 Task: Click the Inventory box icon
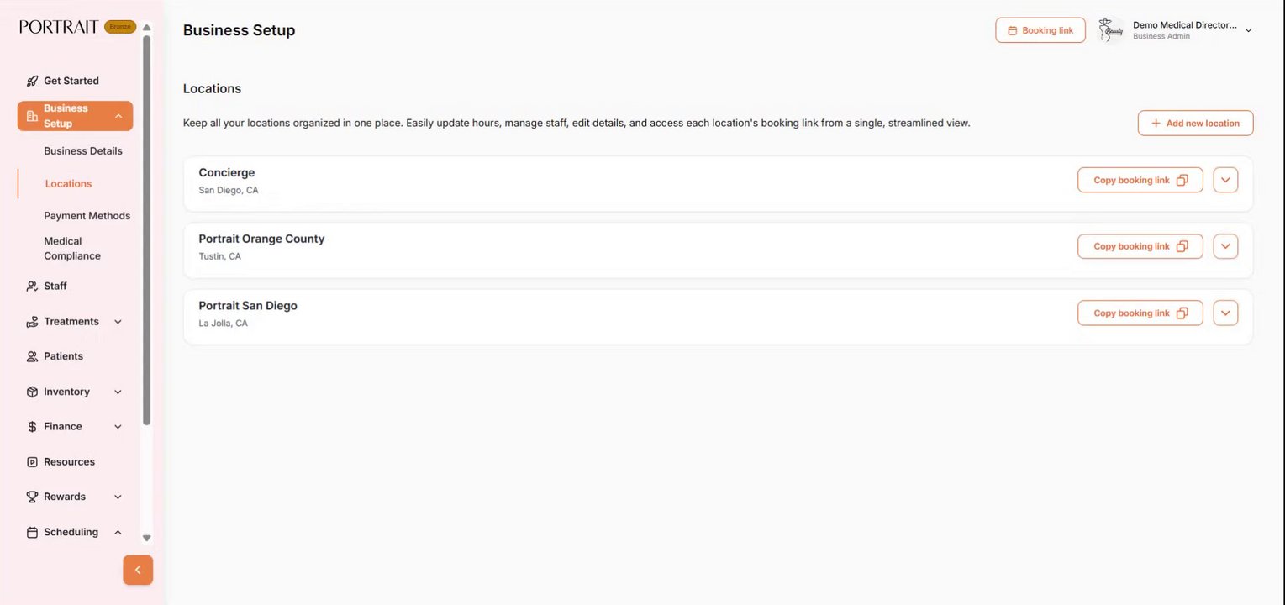click(32, 392)
